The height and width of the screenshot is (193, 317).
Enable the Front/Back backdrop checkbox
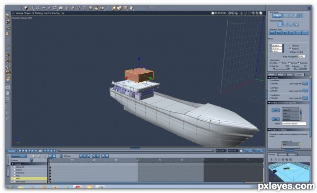[x=271, y=83]
